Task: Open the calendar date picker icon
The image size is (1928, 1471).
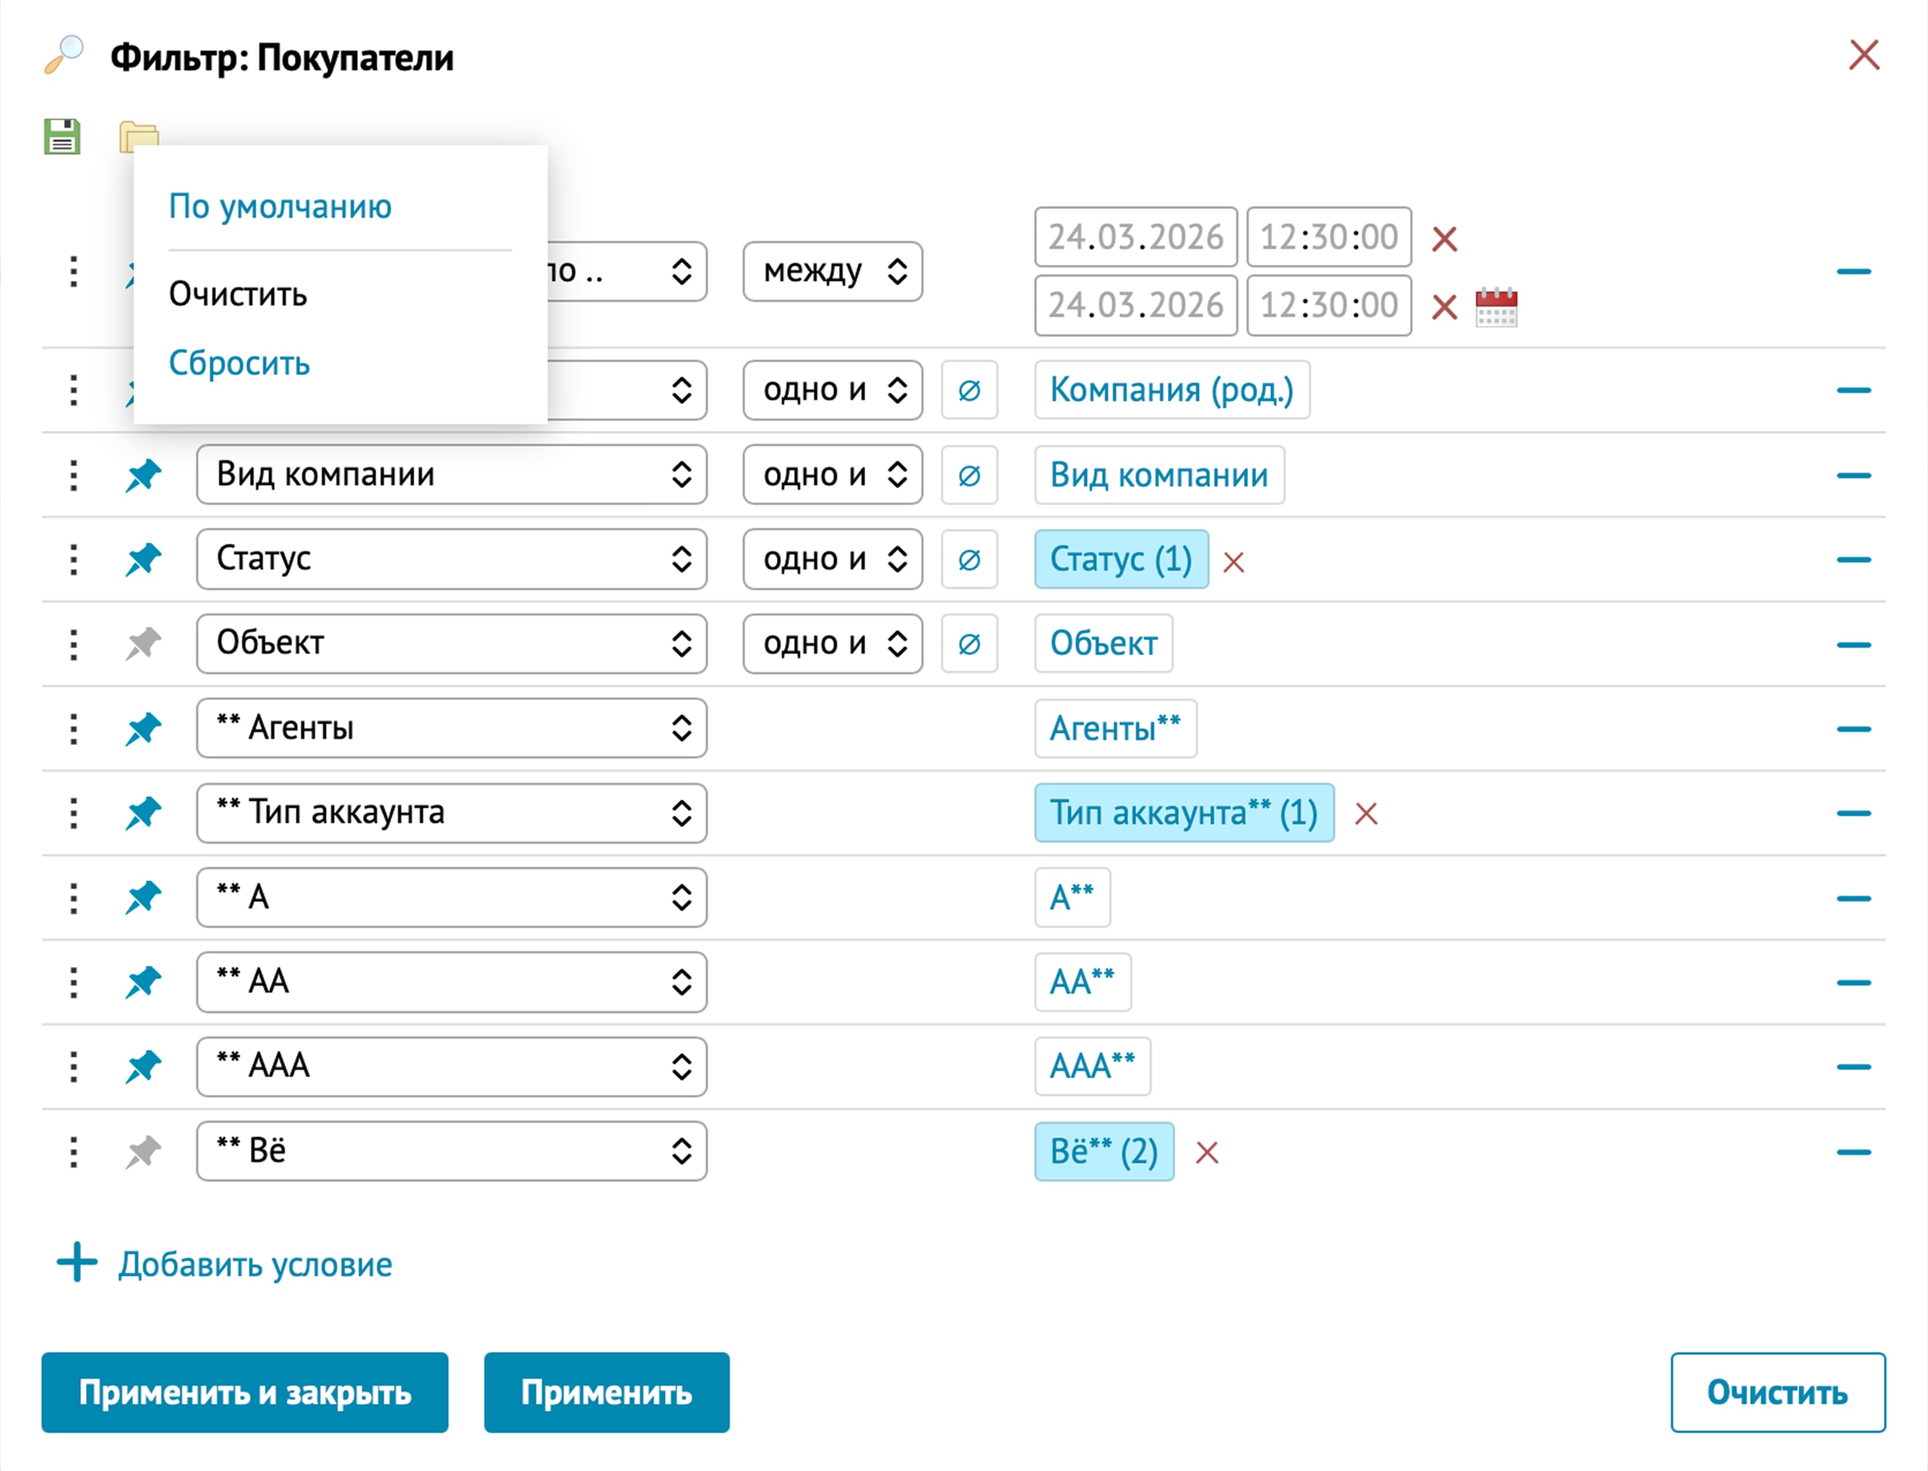Action: [x=1496, y=307]
